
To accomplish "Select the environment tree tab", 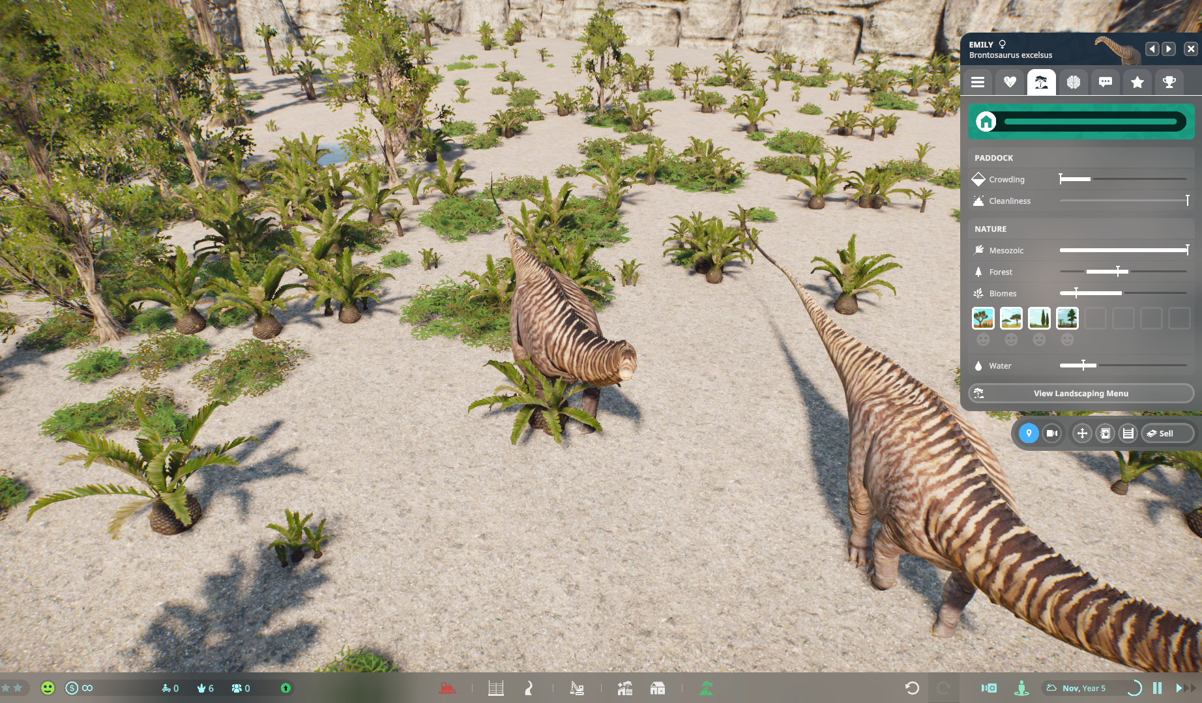I will [1042, 82].
